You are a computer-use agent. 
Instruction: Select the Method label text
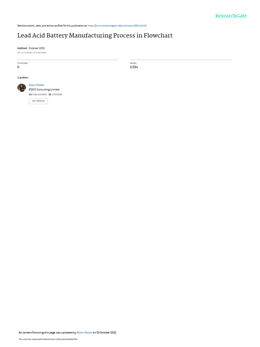click(x=22, y=48)
